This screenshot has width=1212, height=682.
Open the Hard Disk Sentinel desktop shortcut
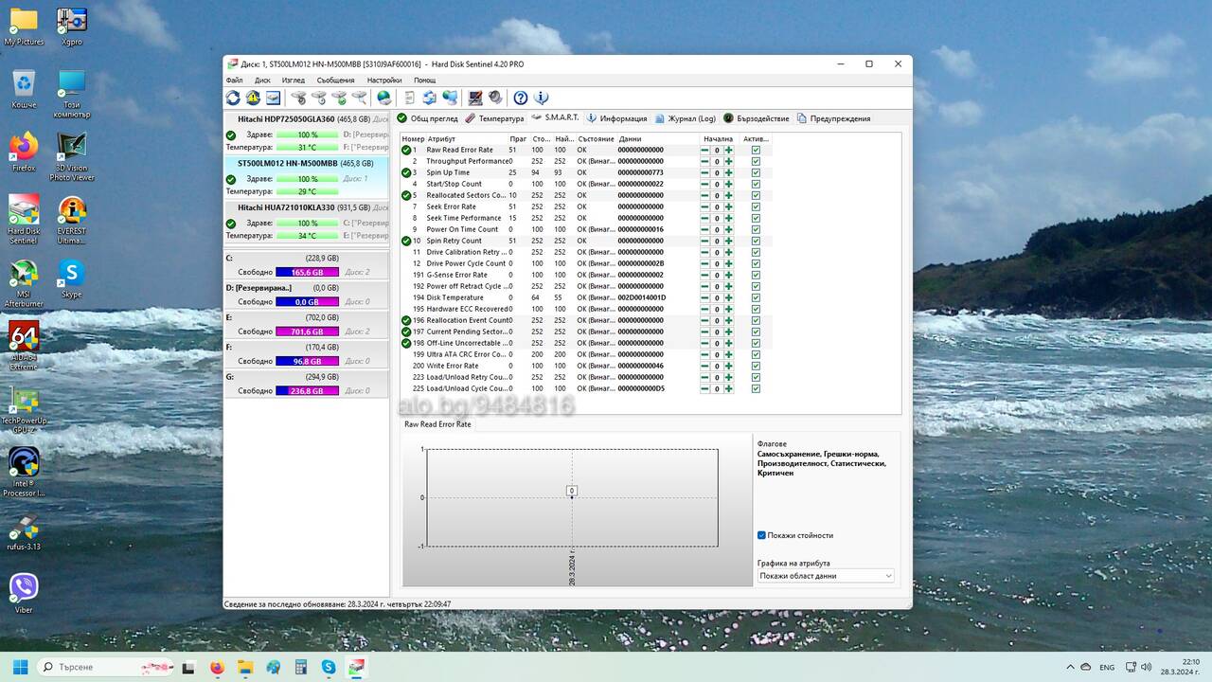pos(24,219)
